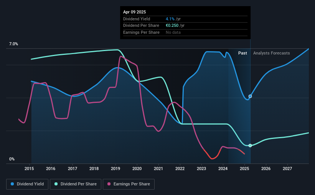The height and width of the screenshot is (195, 315).
Task: Toggle the Dividend Per Share legend button
Action: pyautogui.click(x=76, y=184)
